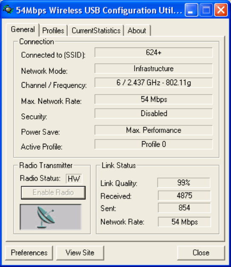
Task: Click the Power Save Max. Performance field
Action: [x=153, y=130]
